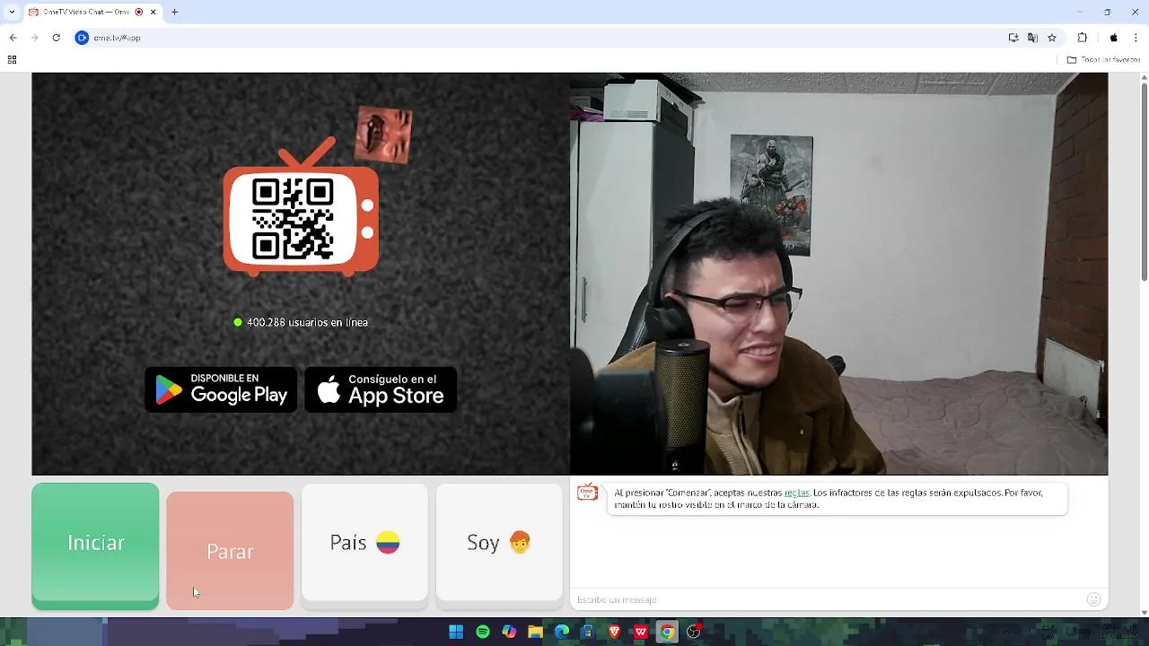Click the camera site-info icon in address bar
The height and width of the screenshot is (646, 1149).
(82, 38)
